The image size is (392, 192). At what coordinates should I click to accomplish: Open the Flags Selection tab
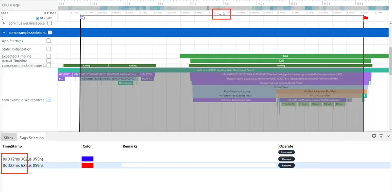[31, 138]
